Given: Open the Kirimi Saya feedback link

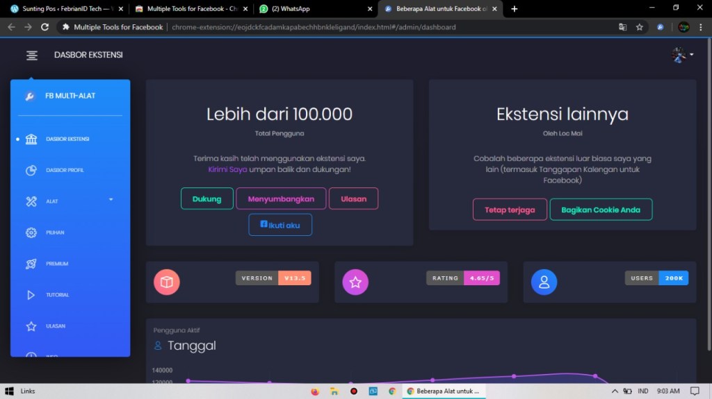Looking at the screenshot, I should [x=227, y=169].
